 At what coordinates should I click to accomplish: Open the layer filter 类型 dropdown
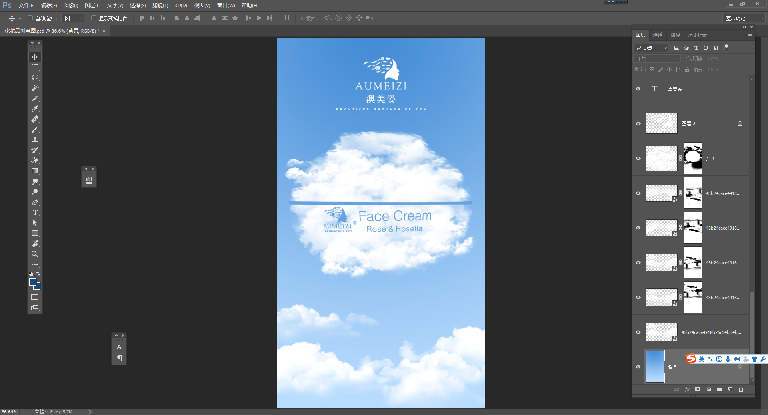(x=651, y=48)
